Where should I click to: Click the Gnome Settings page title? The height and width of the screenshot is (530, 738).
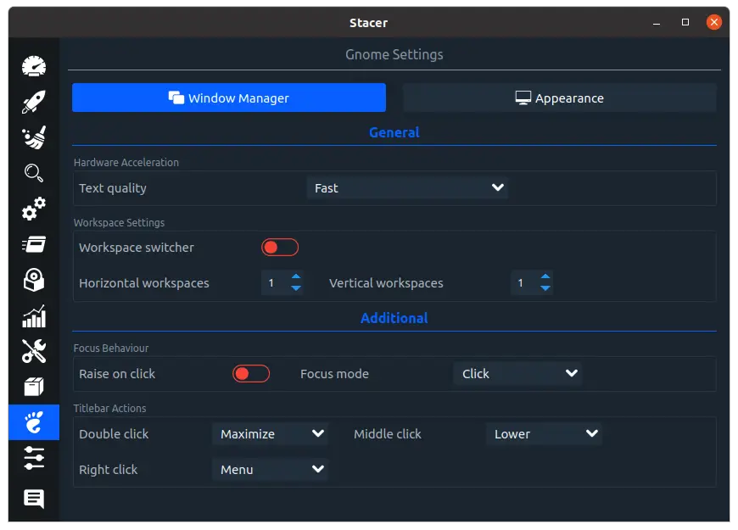point(394,54)
